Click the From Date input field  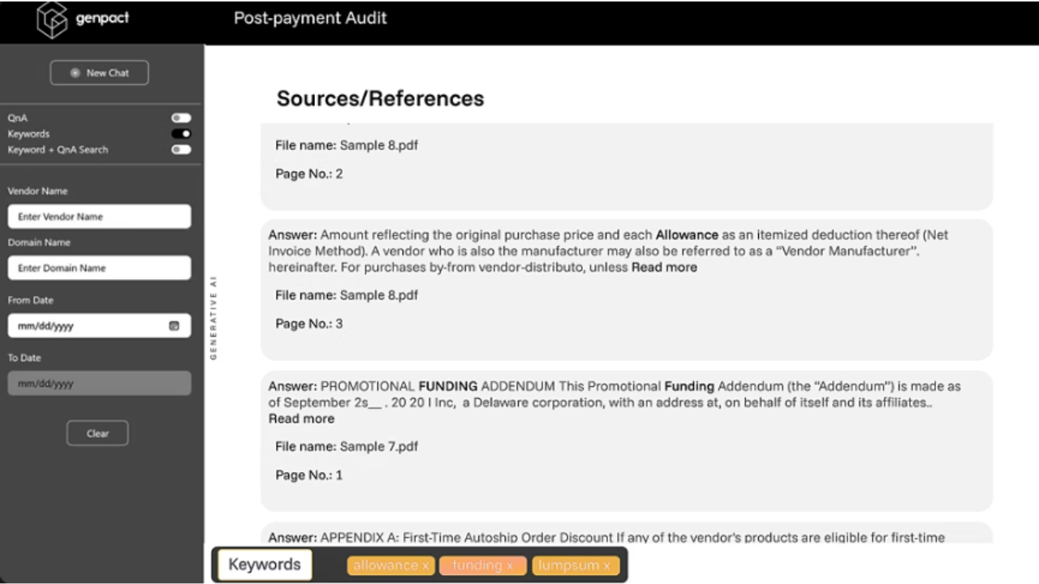coord(99,326)
